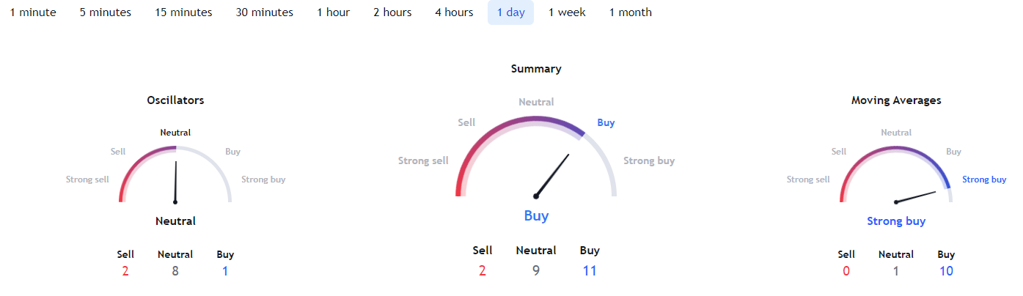Switch to 5 minutes timeframe

(x=106, y=12)
